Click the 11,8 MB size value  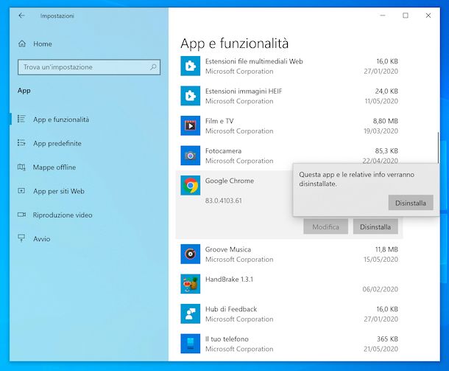[x=386, y=249]
